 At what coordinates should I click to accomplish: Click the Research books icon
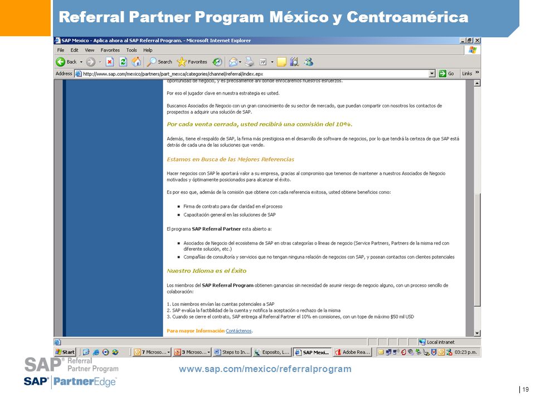click(x=294, y=62)
